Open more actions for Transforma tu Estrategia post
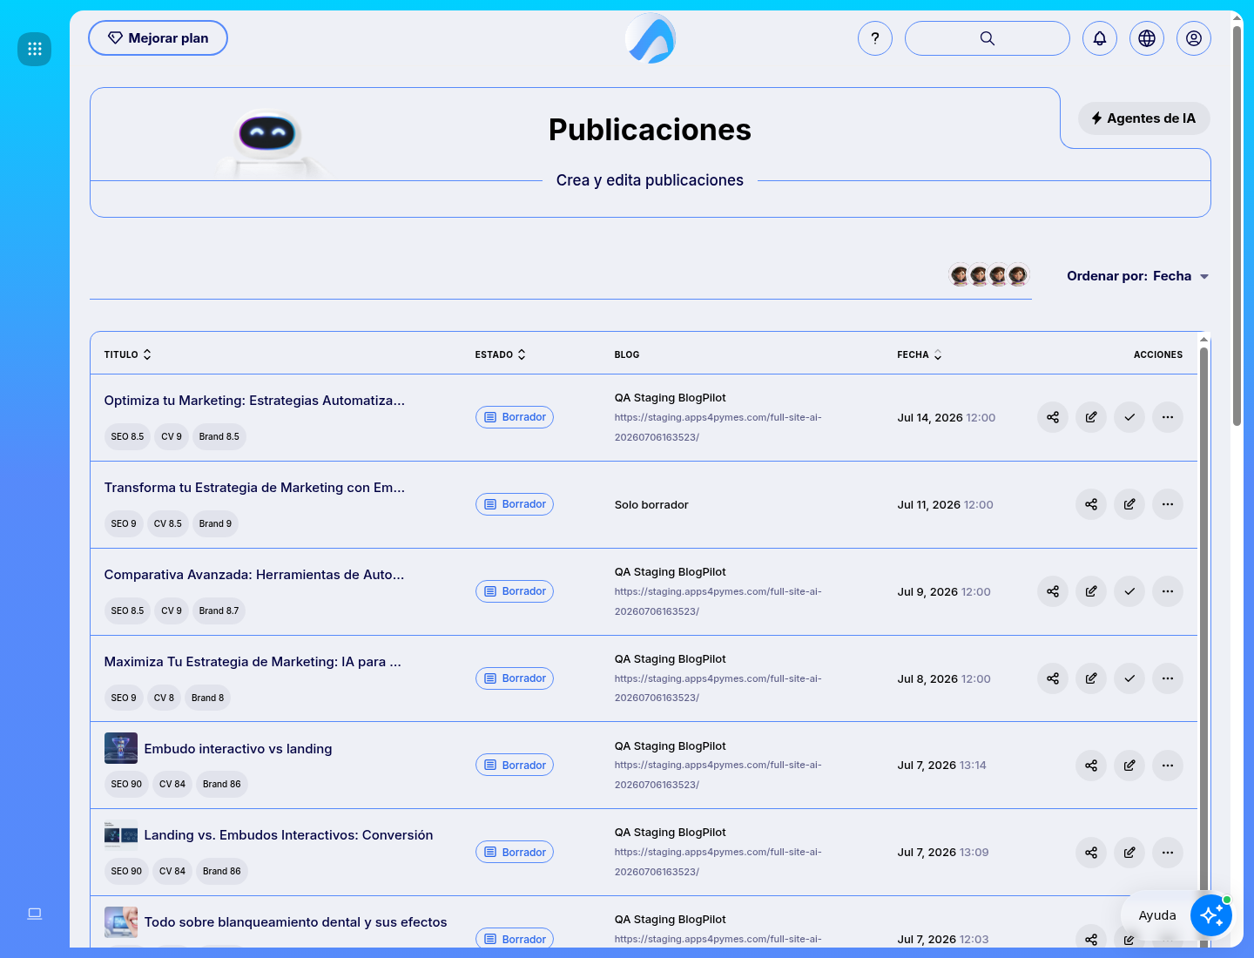The width and height of the screenshot is (1254, 958). (x=1168, y=504)
